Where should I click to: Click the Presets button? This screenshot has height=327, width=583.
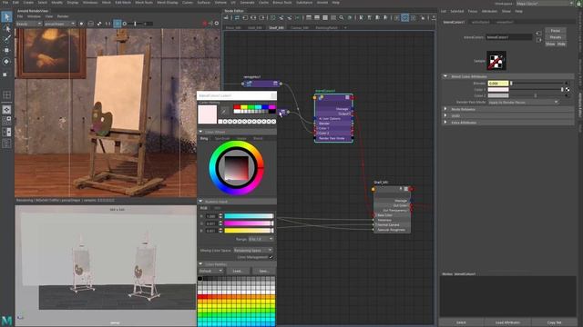tap(556, 37)
